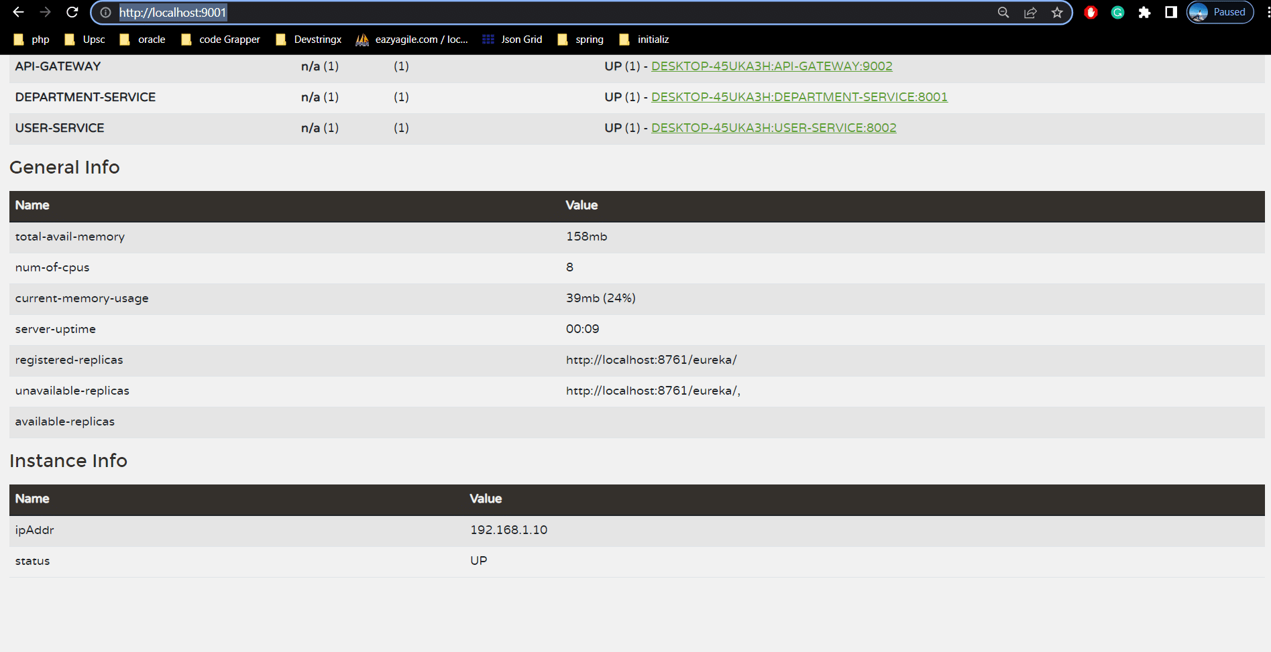1271x652 pixels.
Task: Share this page using the share icon
Action: click(1030, 12)
